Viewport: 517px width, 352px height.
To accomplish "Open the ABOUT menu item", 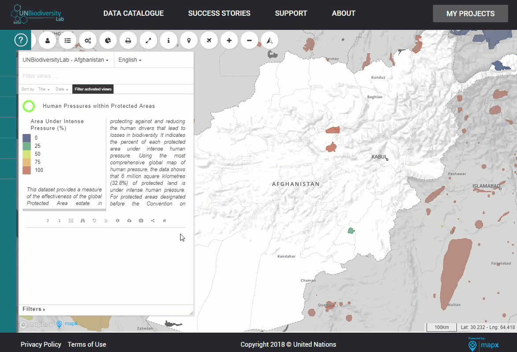I will point(343,14).
